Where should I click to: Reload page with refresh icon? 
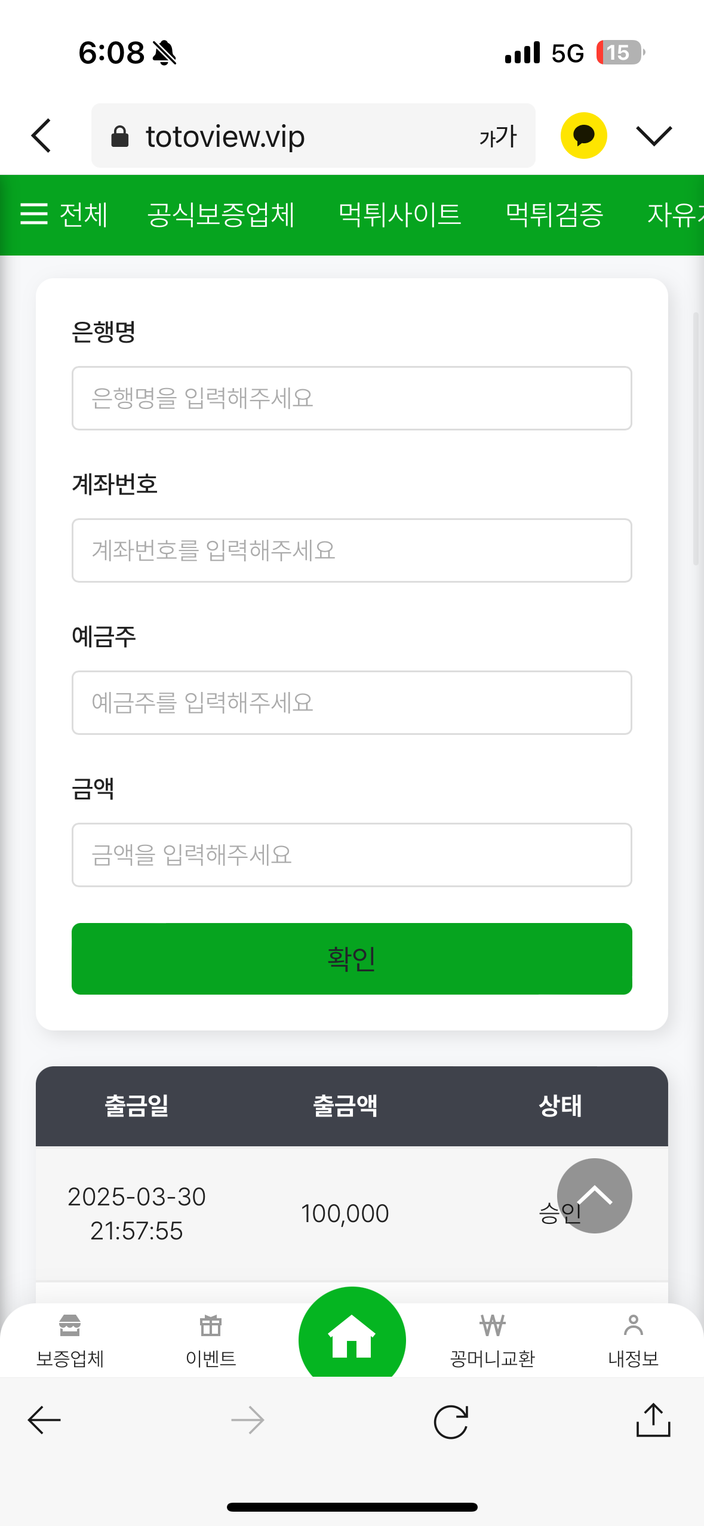451,1422
